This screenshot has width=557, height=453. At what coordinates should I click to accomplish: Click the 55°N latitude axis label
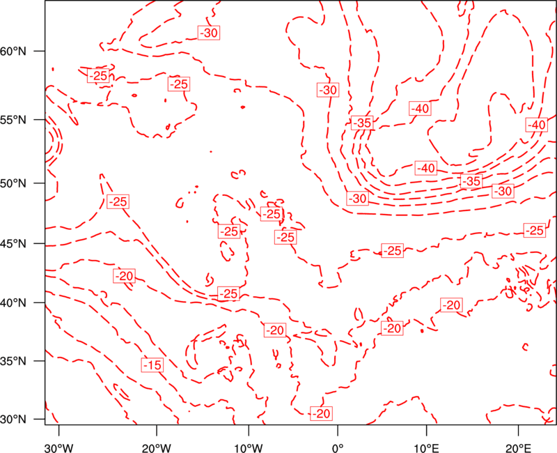[13, 120]
